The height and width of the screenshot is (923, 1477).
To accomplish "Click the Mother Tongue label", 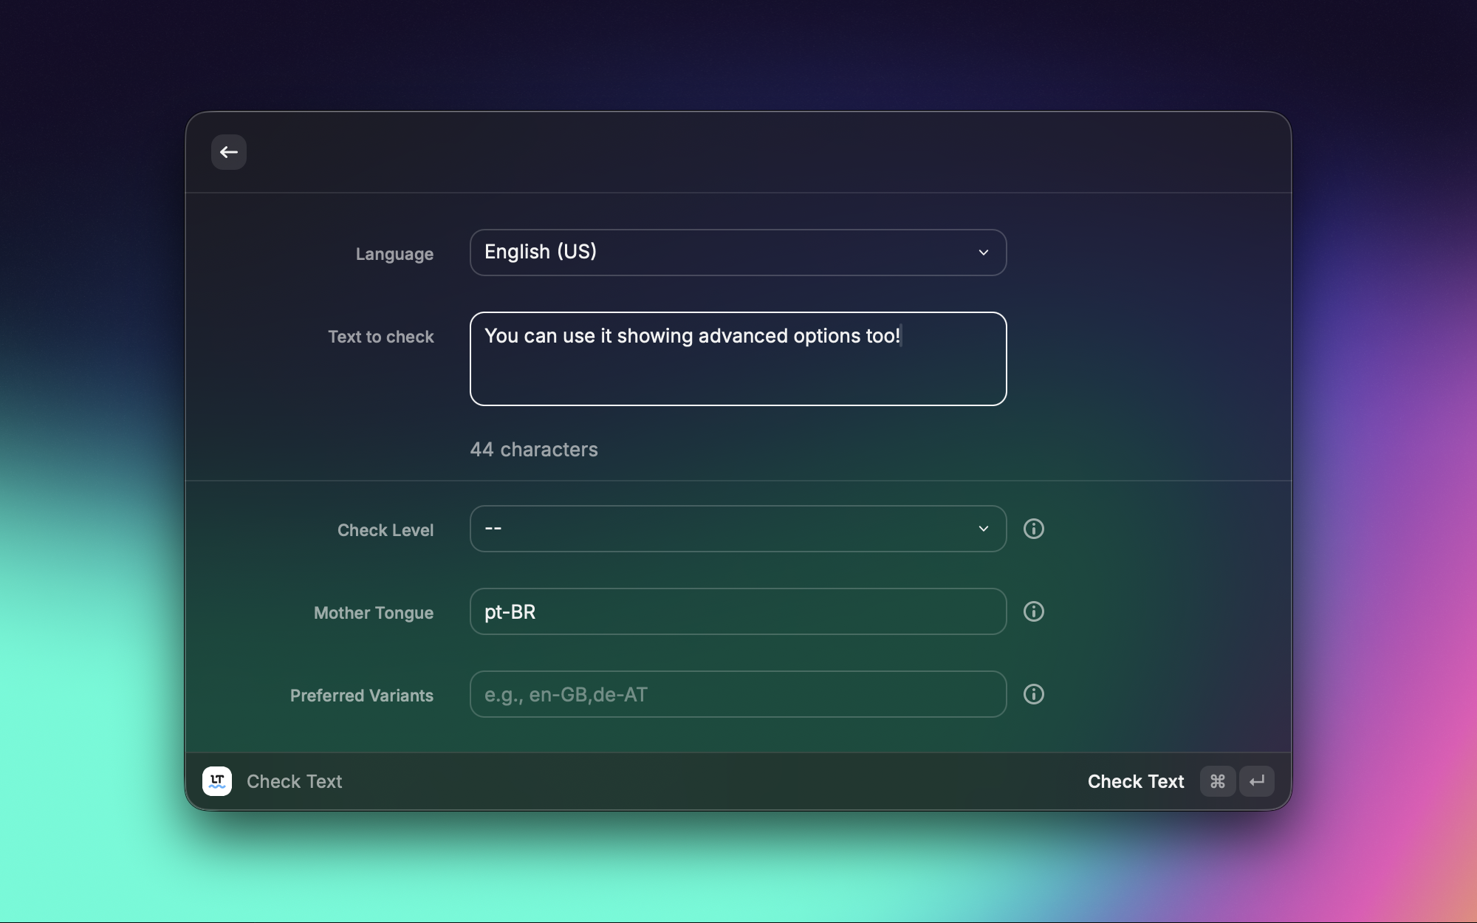I will 373,613.
